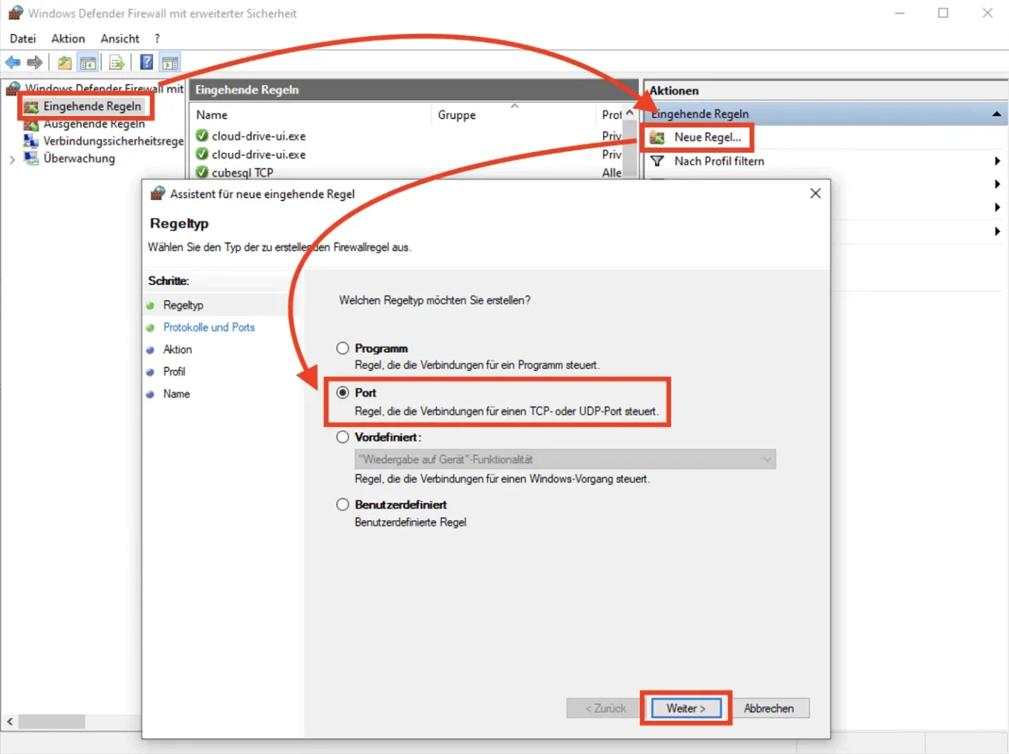Screen dimensions: 1009x754
Task: Select the Port rule type radio button
Action: coord(343,393)
